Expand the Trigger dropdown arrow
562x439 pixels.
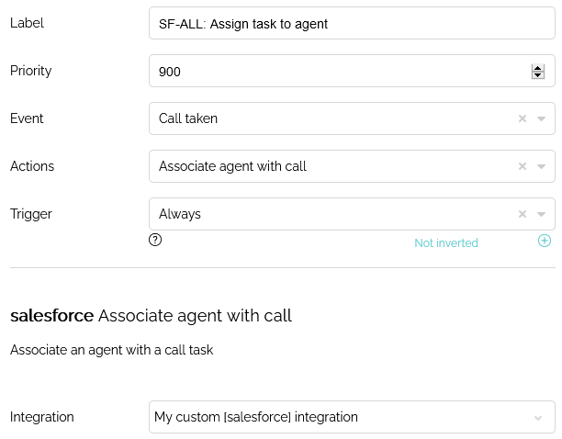pos(541,214)
